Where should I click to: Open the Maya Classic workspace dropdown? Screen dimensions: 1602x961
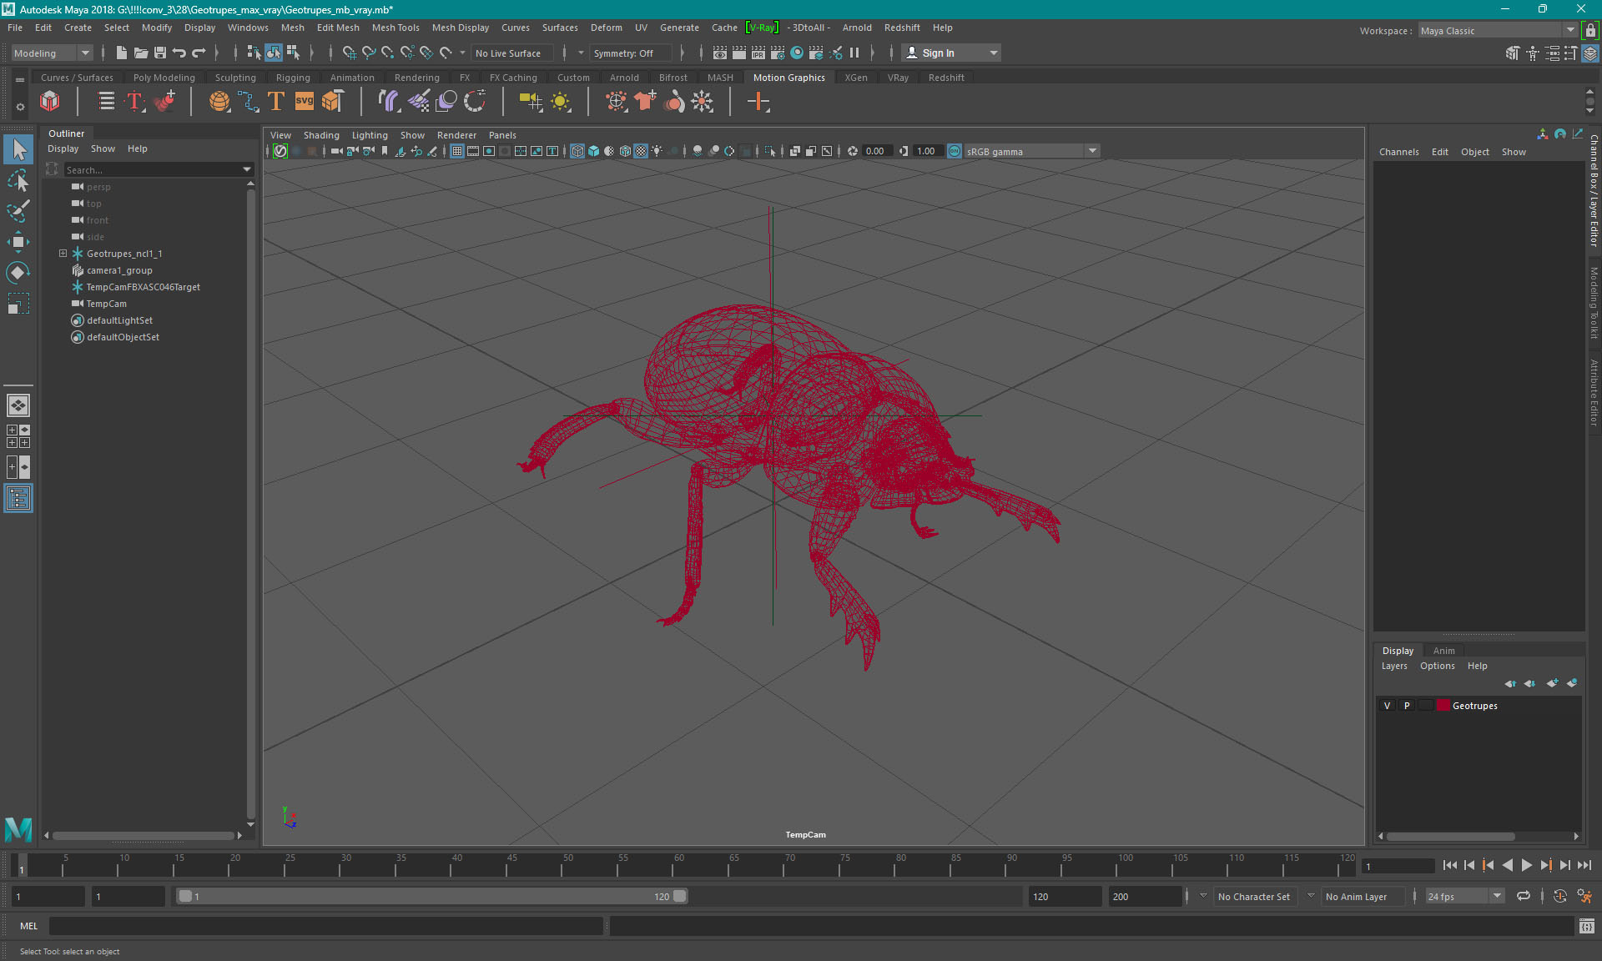pos(1498,30)
